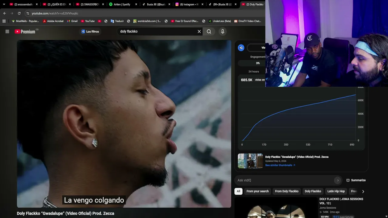Switch to the "¿QUIÉN ES EN" tab
388x218 pixels.
(56, 4)
